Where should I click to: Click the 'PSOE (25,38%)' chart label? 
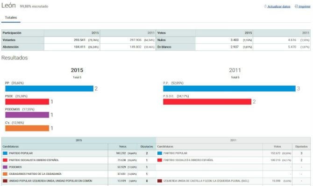tap(16, 96)
